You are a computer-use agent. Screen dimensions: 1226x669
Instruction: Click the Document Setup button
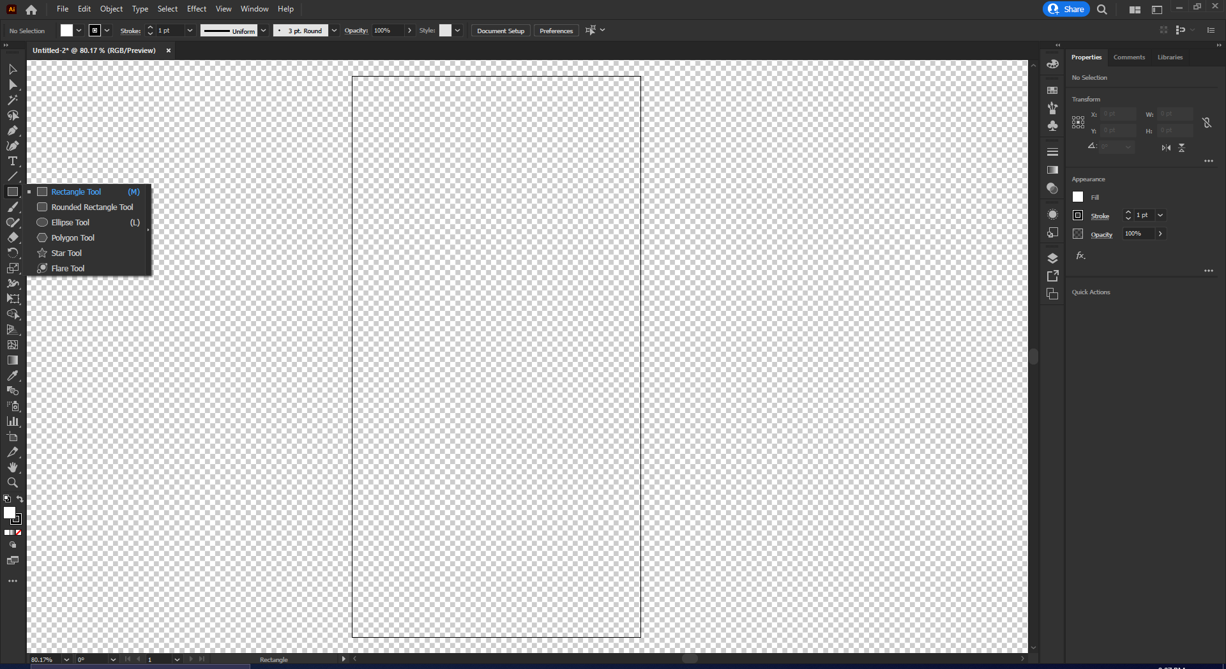(500, 30)
